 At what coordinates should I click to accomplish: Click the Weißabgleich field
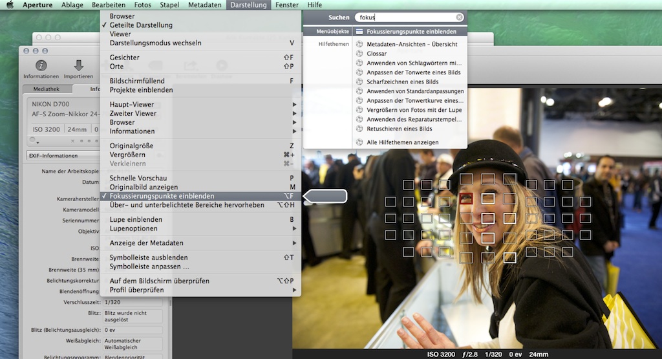click(x=133, y=343)
